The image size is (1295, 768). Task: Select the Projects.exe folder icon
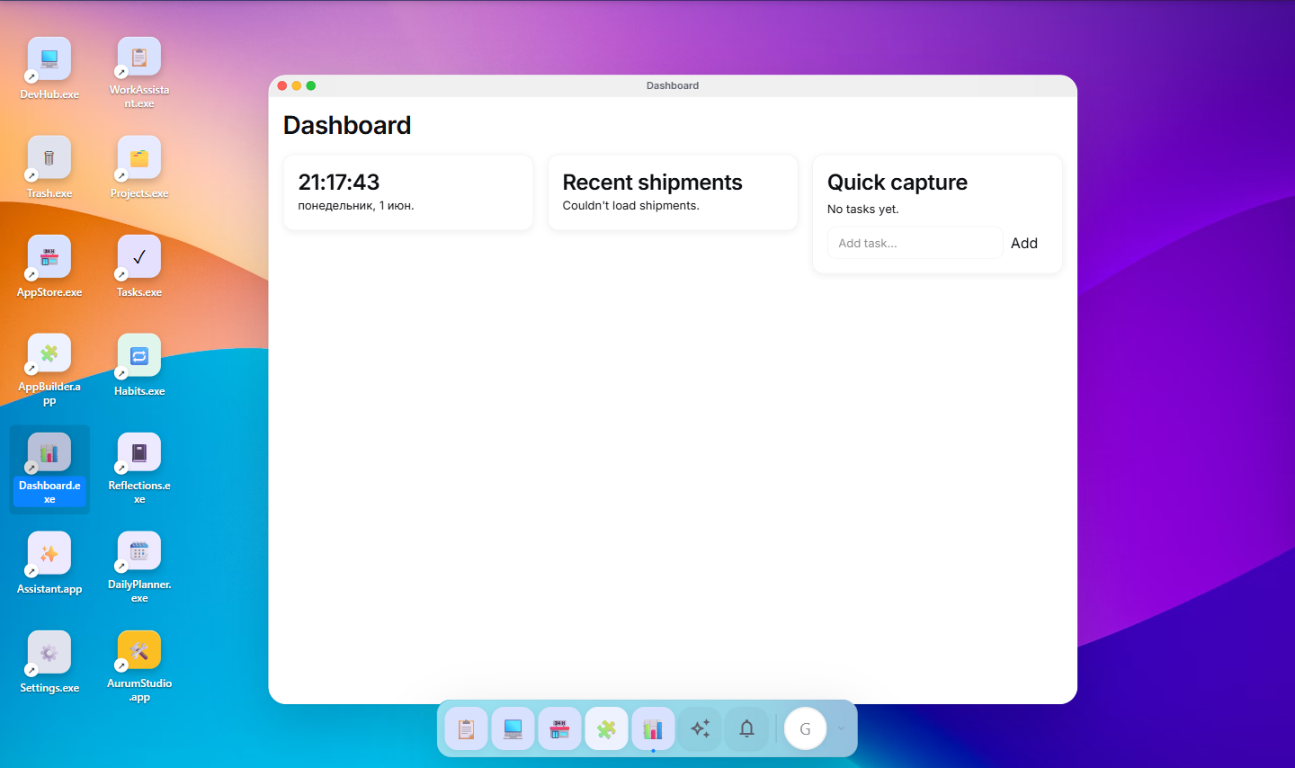coord(139,157)
